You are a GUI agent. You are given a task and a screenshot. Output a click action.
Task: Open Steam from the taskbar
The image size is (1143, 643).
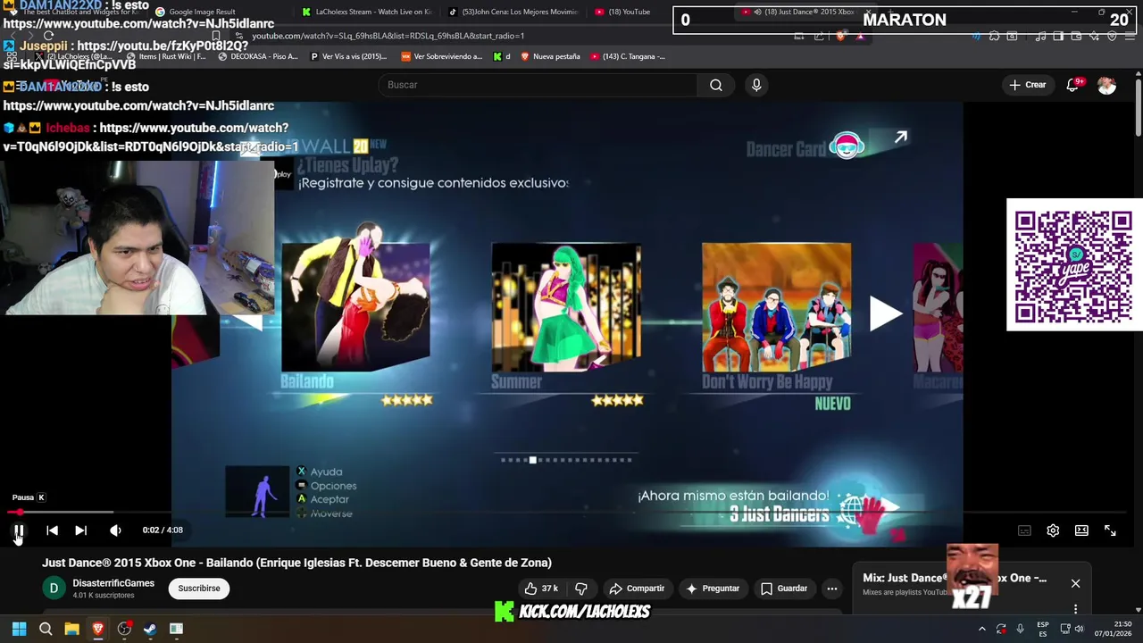[150, 629]
